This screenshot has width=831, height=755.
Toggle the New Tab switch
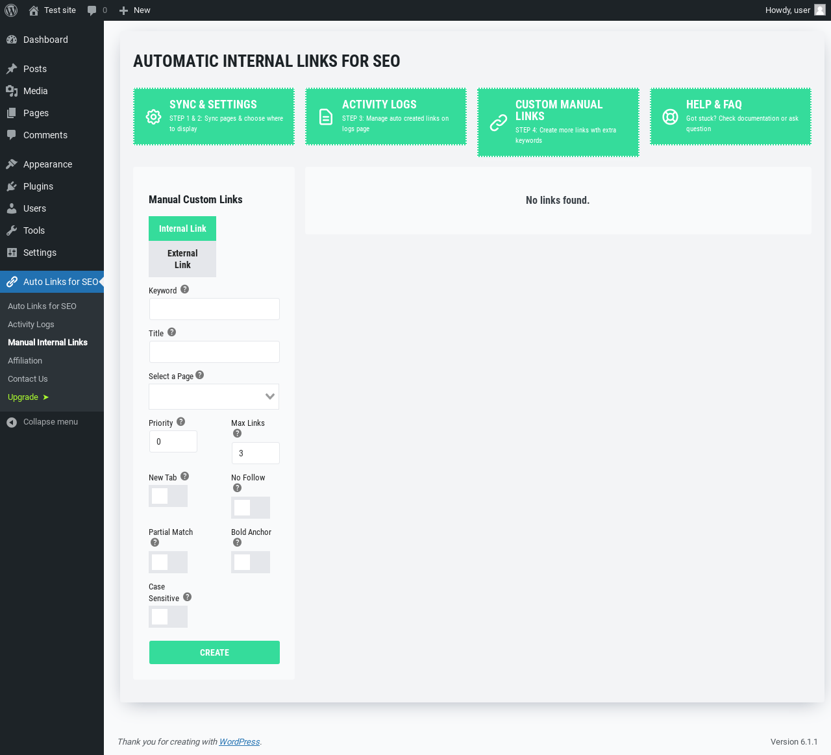(x=168, y=496)
